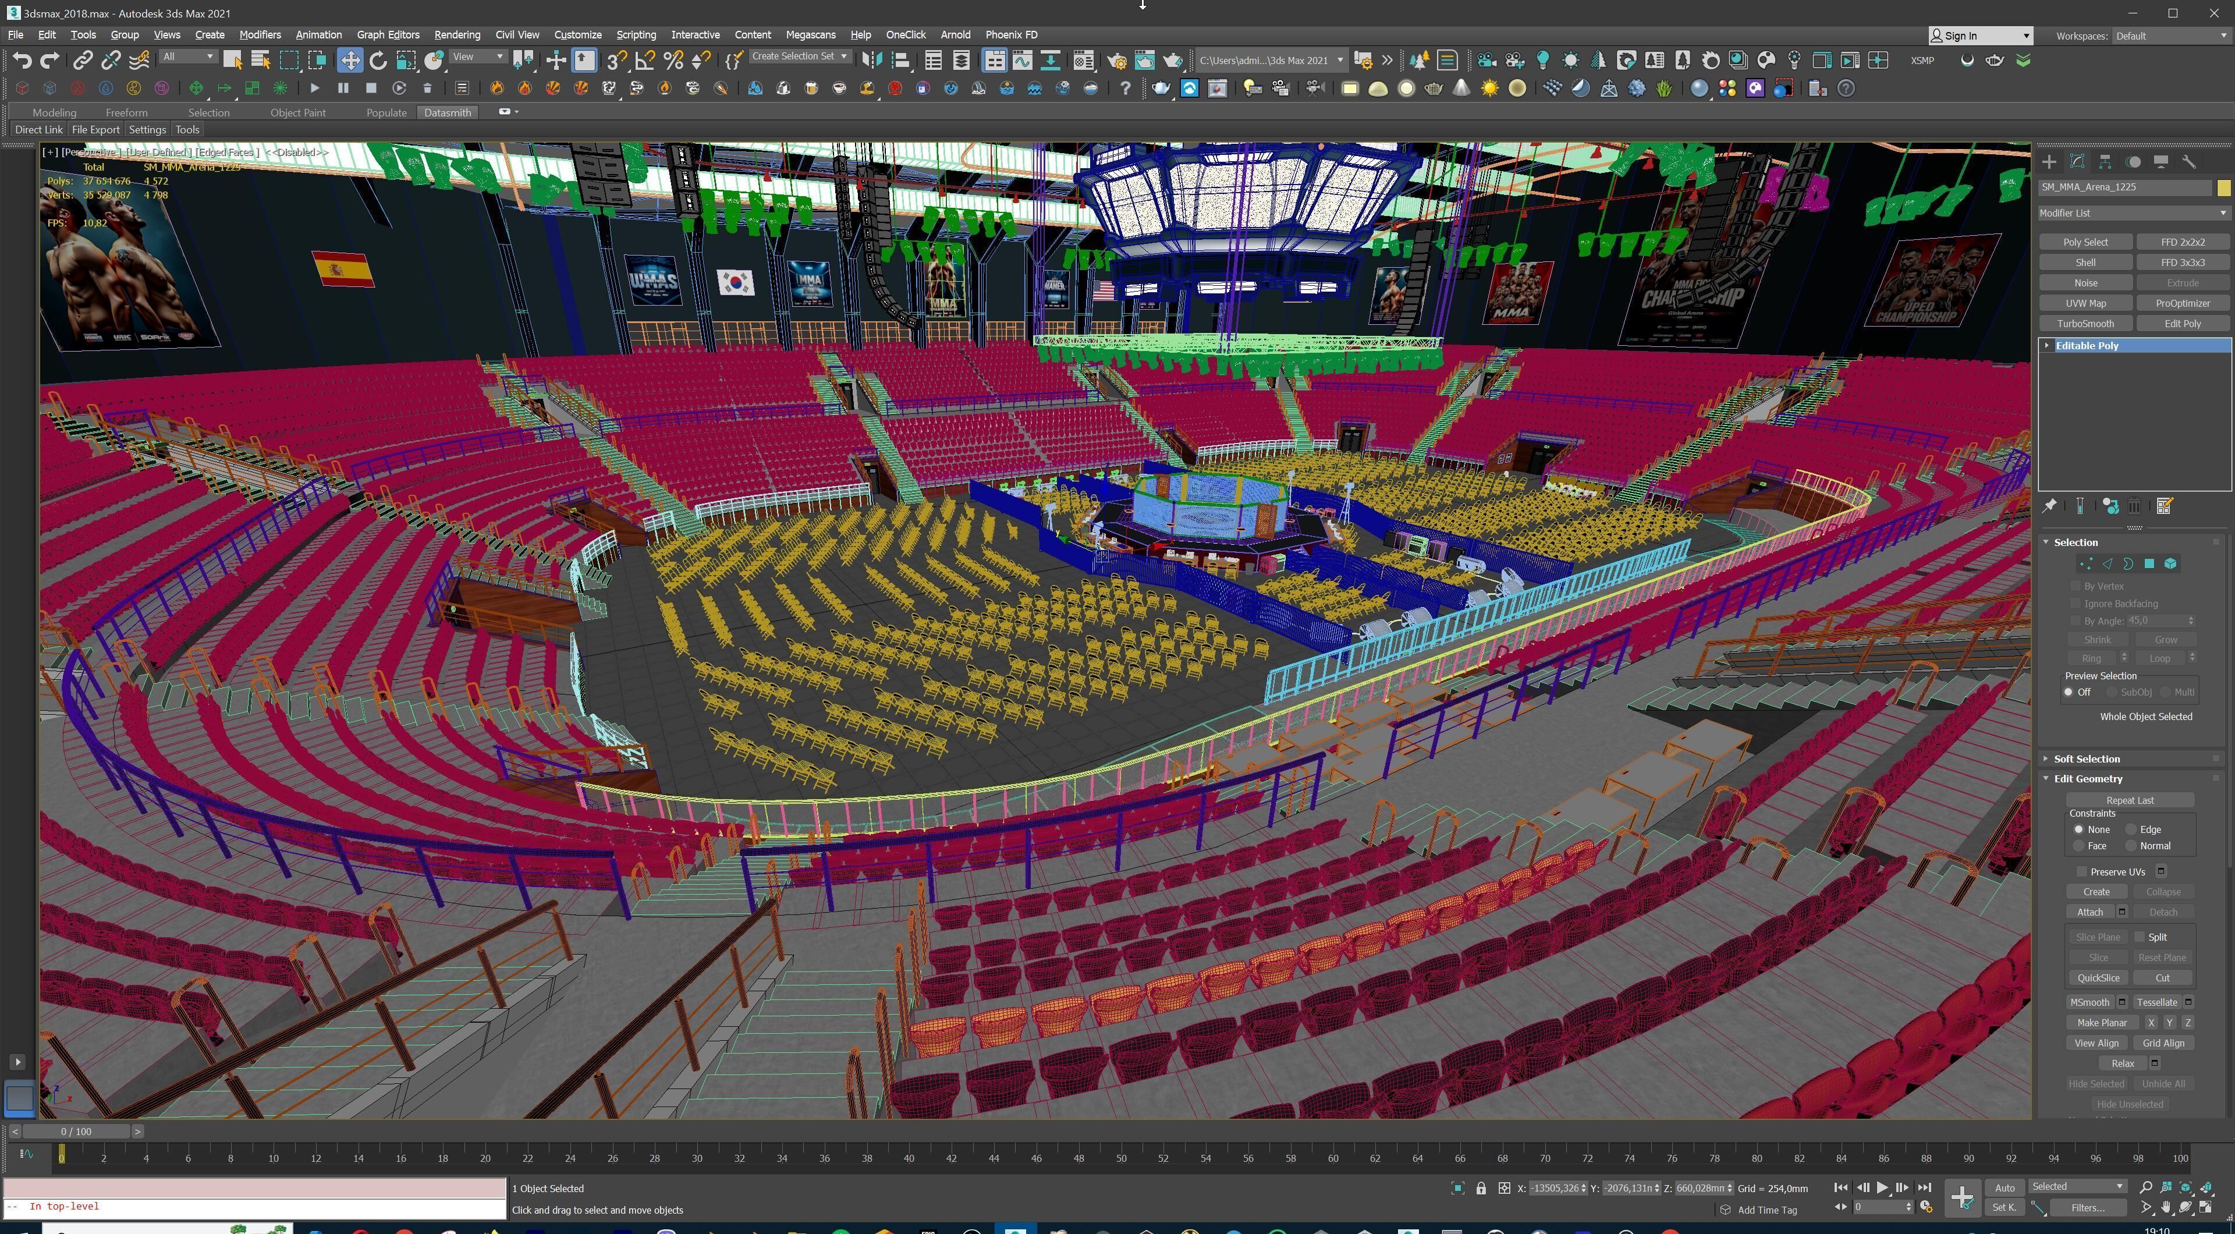Switch to the Create command panel tab
Image resolution: width=2235 pixels, height=1234 pixels.
coord(2049,161)
